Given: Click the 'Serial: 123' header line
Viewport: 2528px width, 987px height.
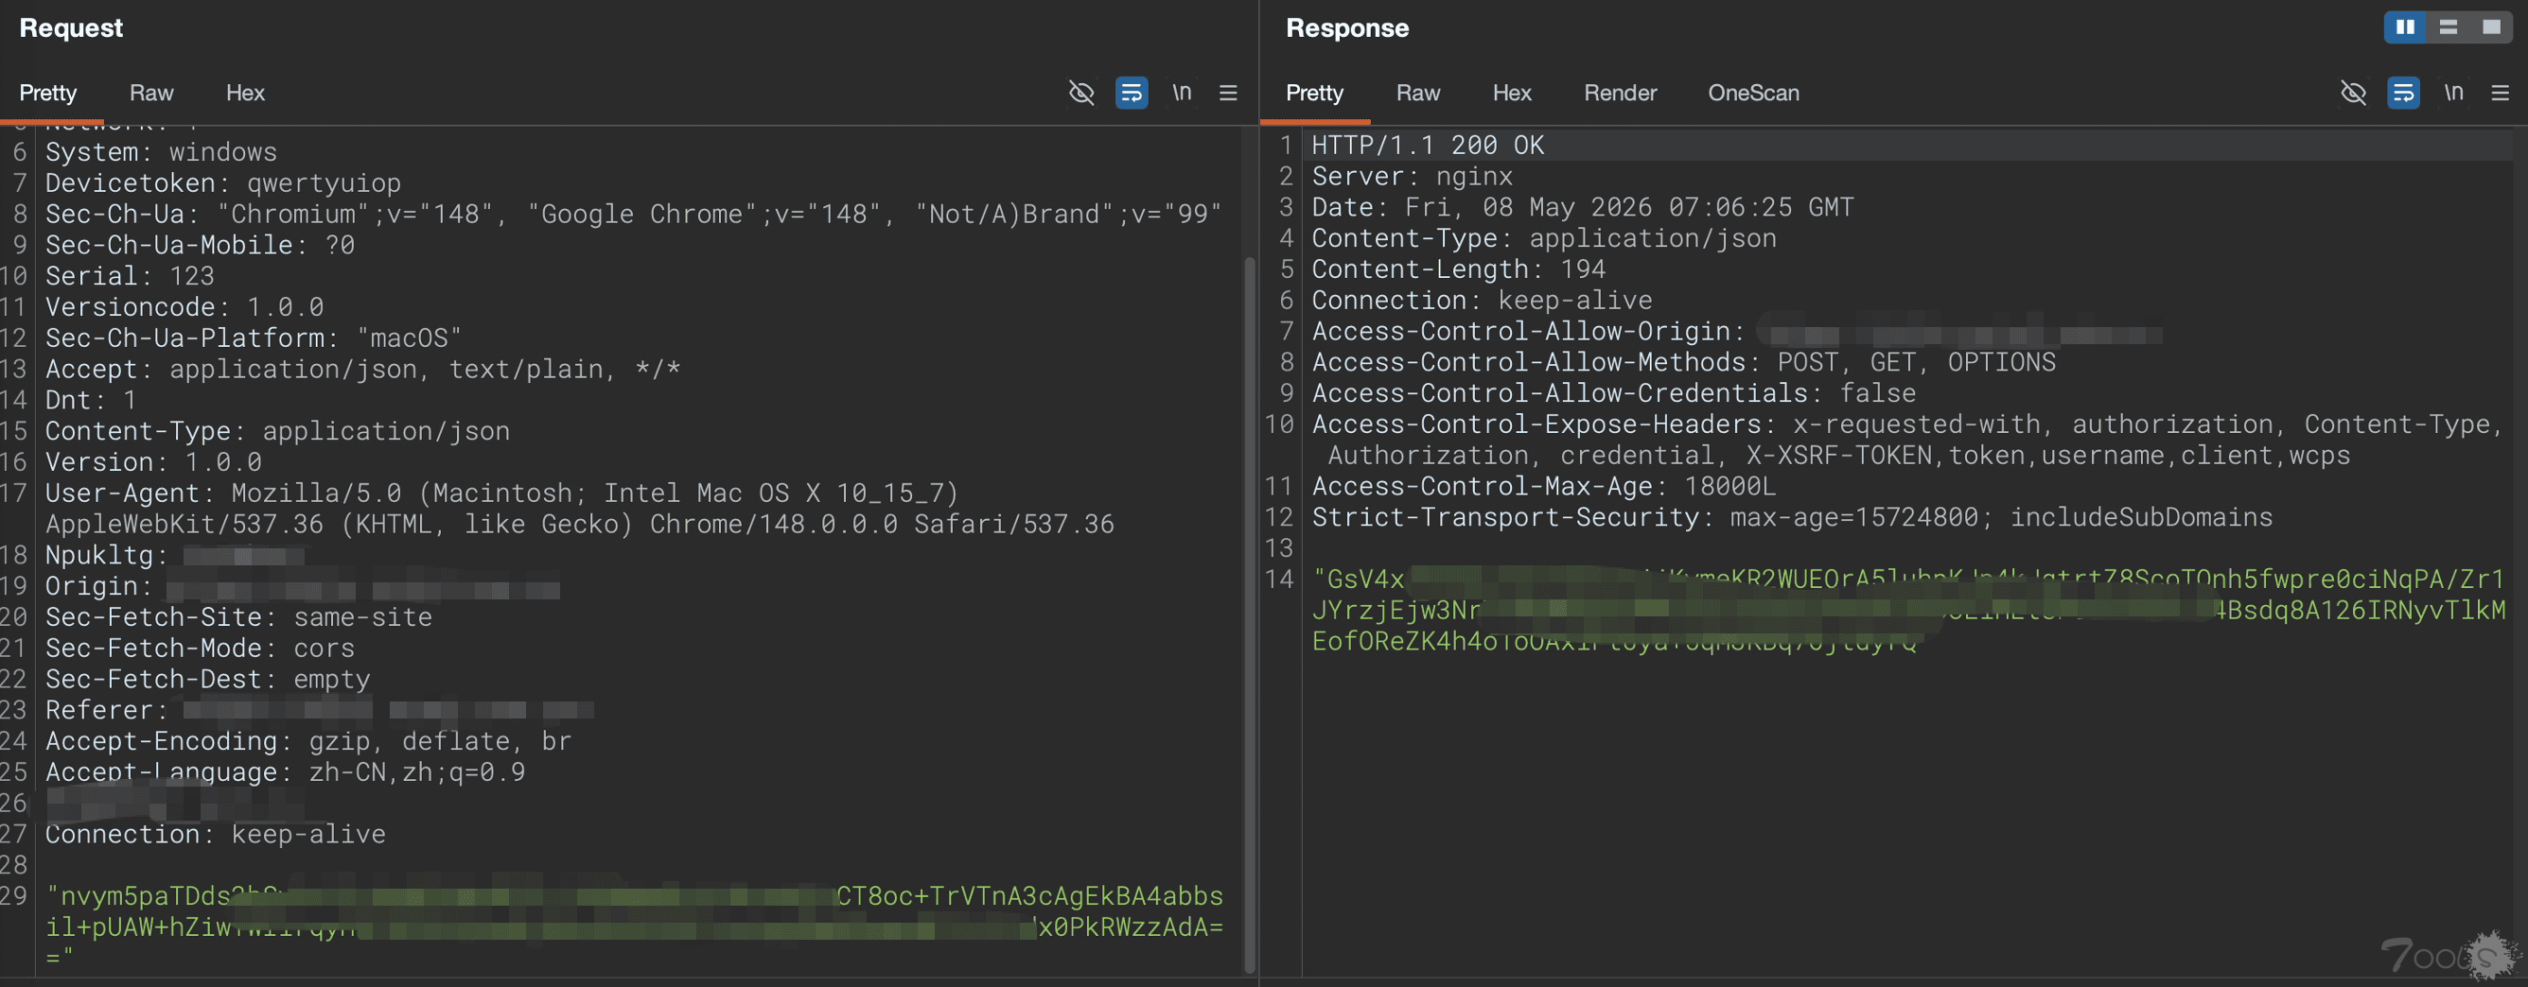Looking at the screenshot, I should click(130, 277).
